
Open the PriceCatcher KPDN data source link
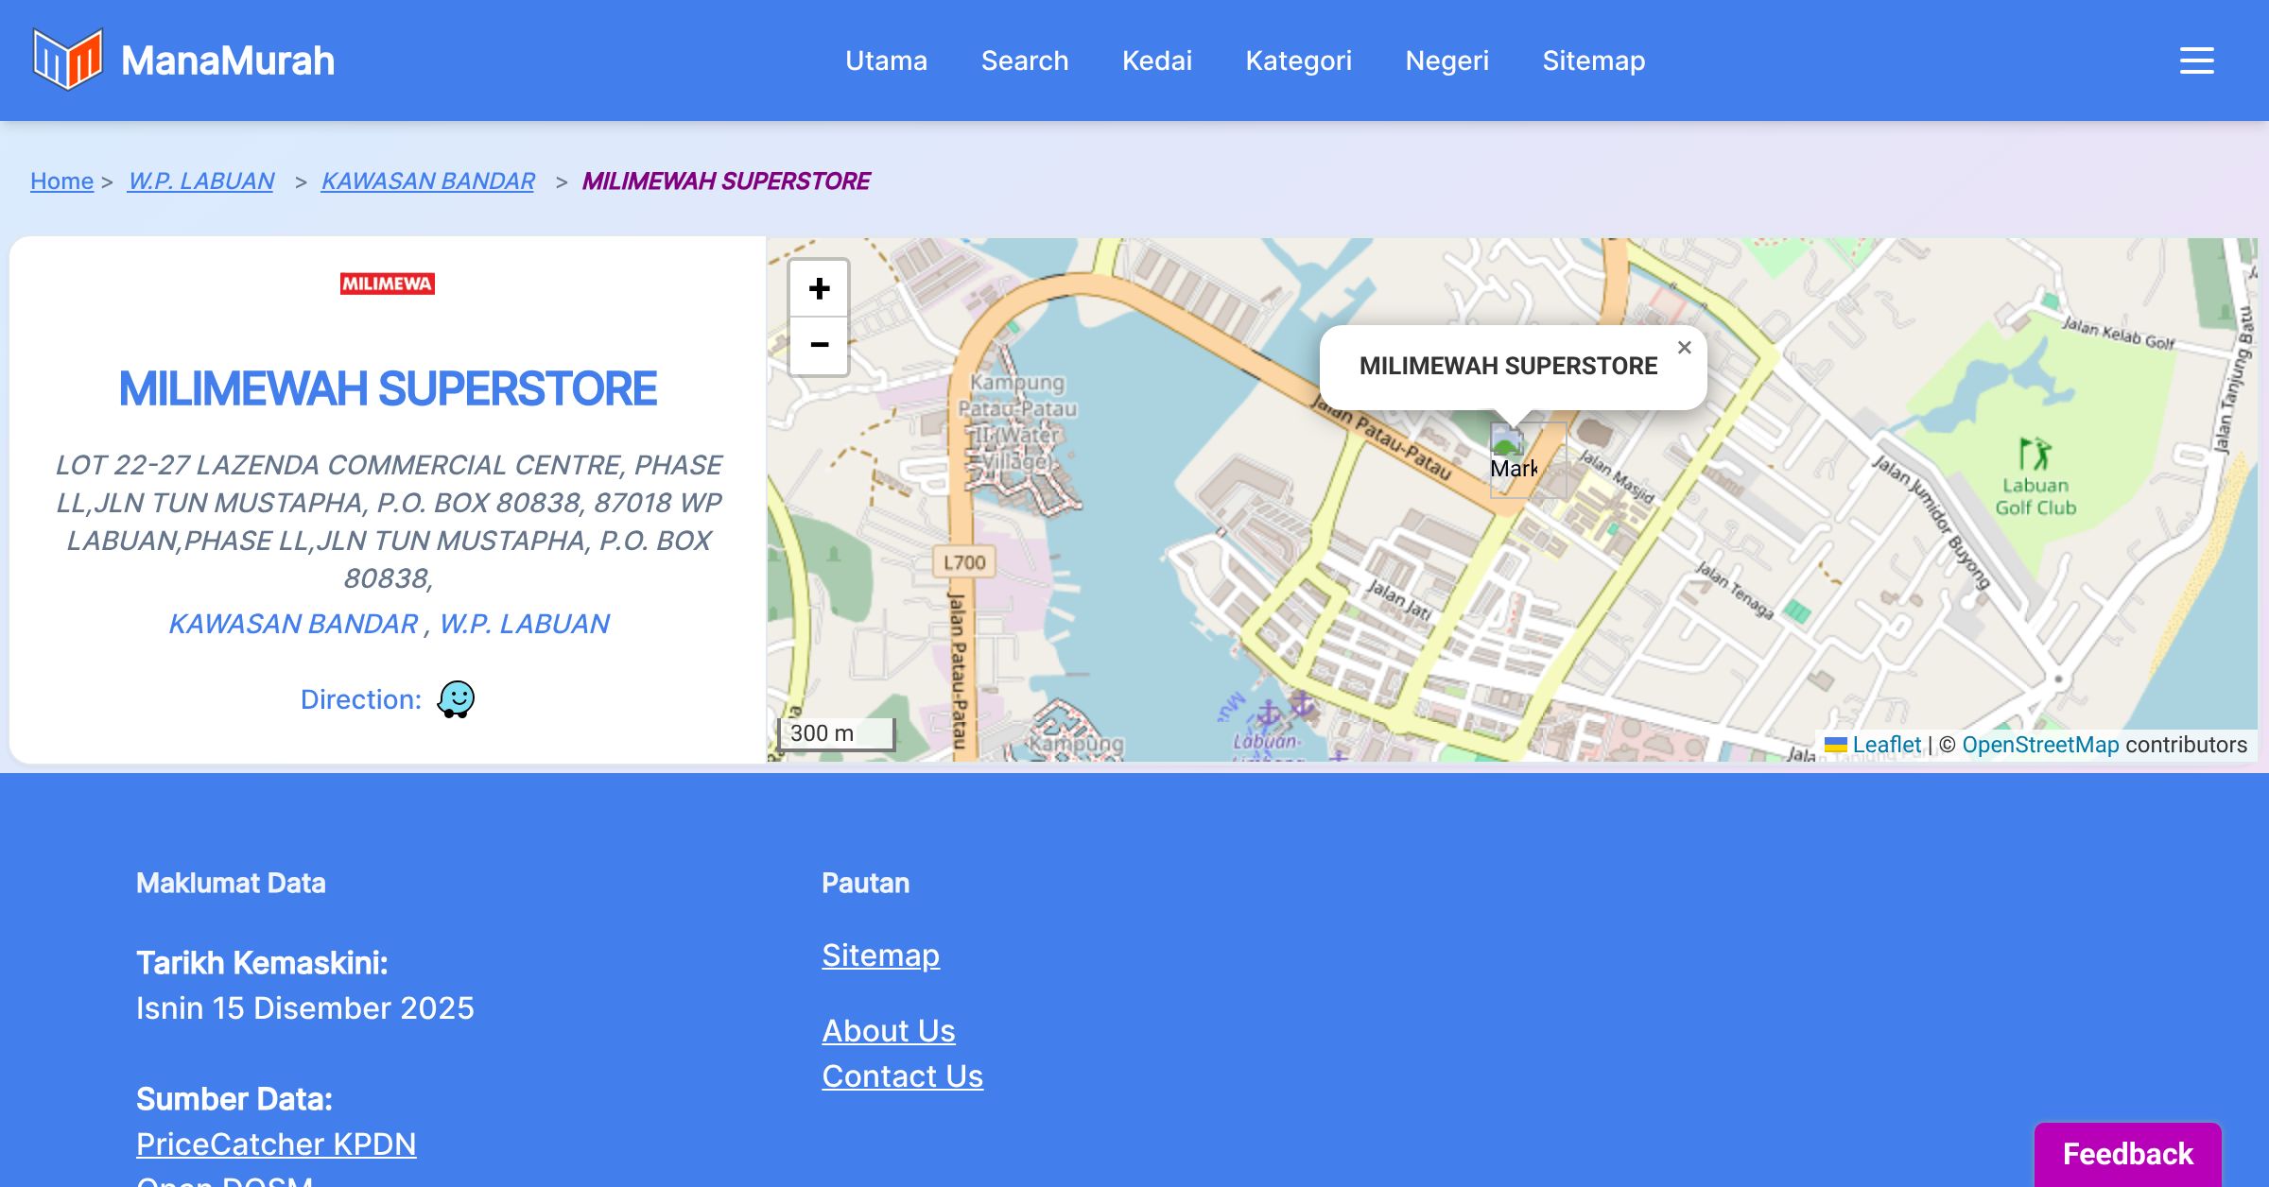pyautogui.click(x=276, y=1144)
